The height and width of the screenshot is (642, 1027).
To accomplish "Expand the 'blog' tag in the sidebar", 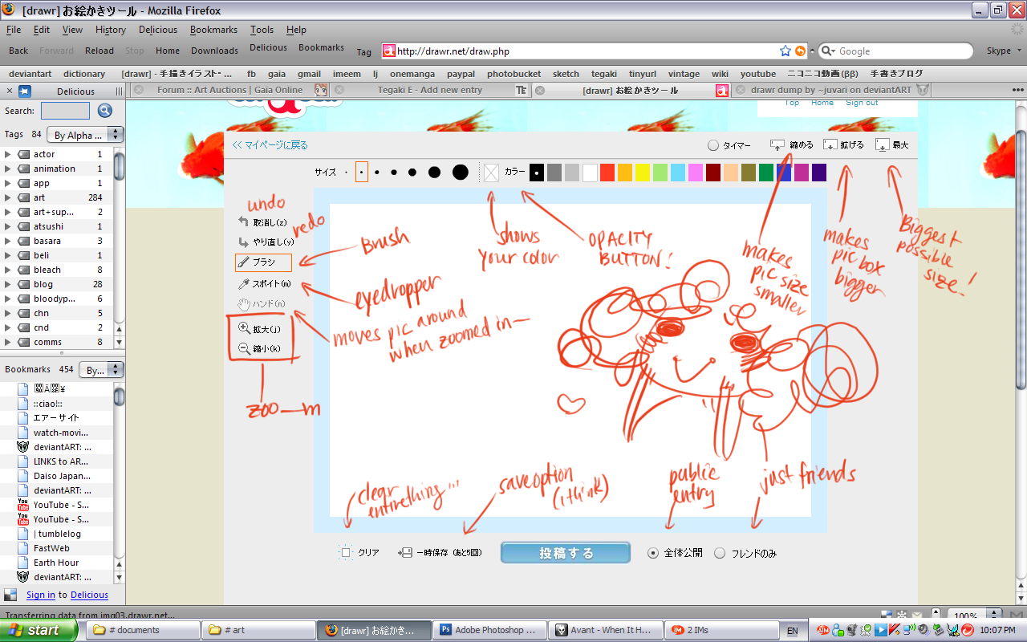I will click(x=8, y=284).
